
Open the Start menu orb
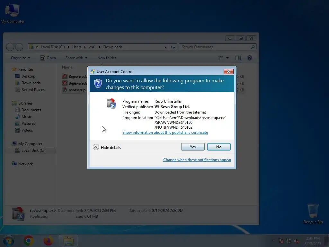(9, 241)
